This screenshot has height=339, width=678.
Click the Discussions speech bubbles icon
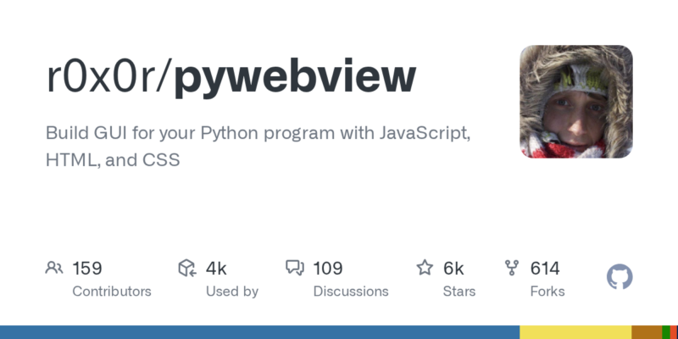click(295, 268)
